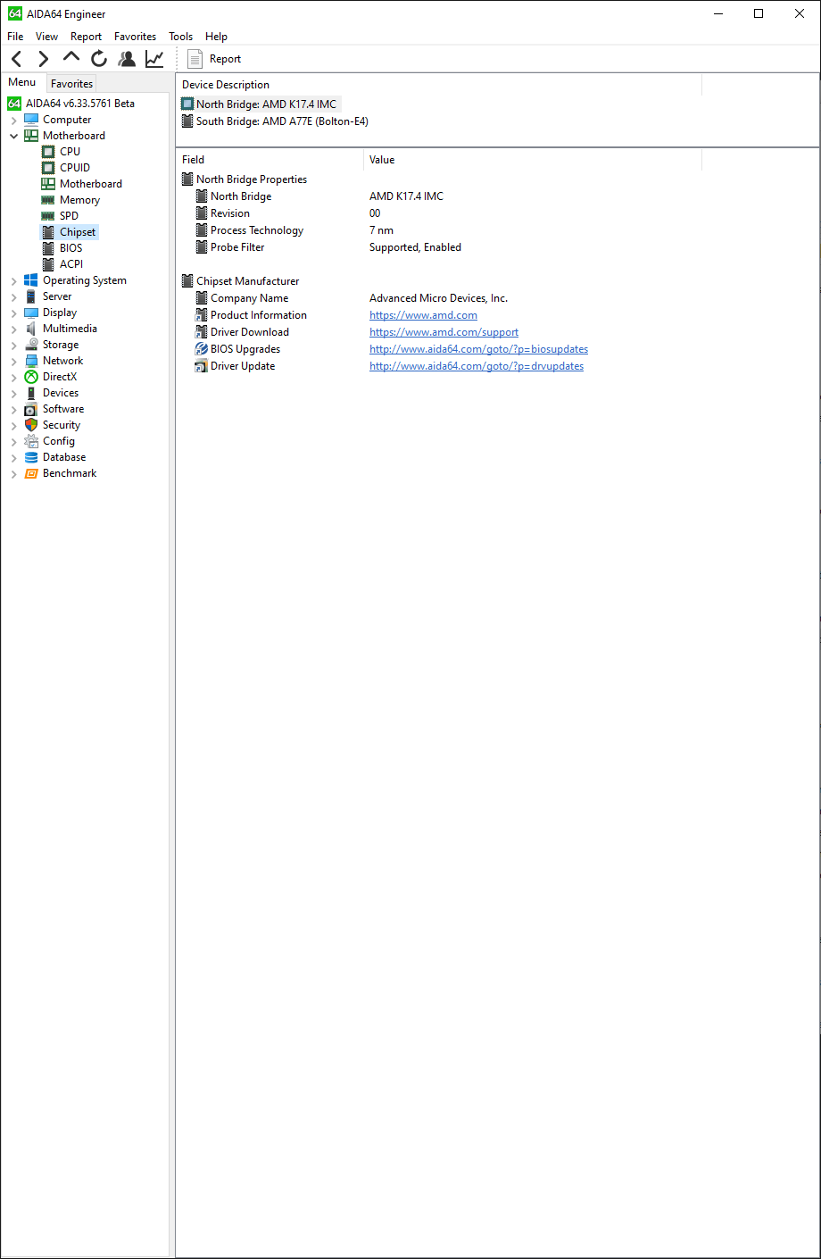This screenshot has height=1259, width=821.
Task: Open the View menu
Action: (46, 37)
